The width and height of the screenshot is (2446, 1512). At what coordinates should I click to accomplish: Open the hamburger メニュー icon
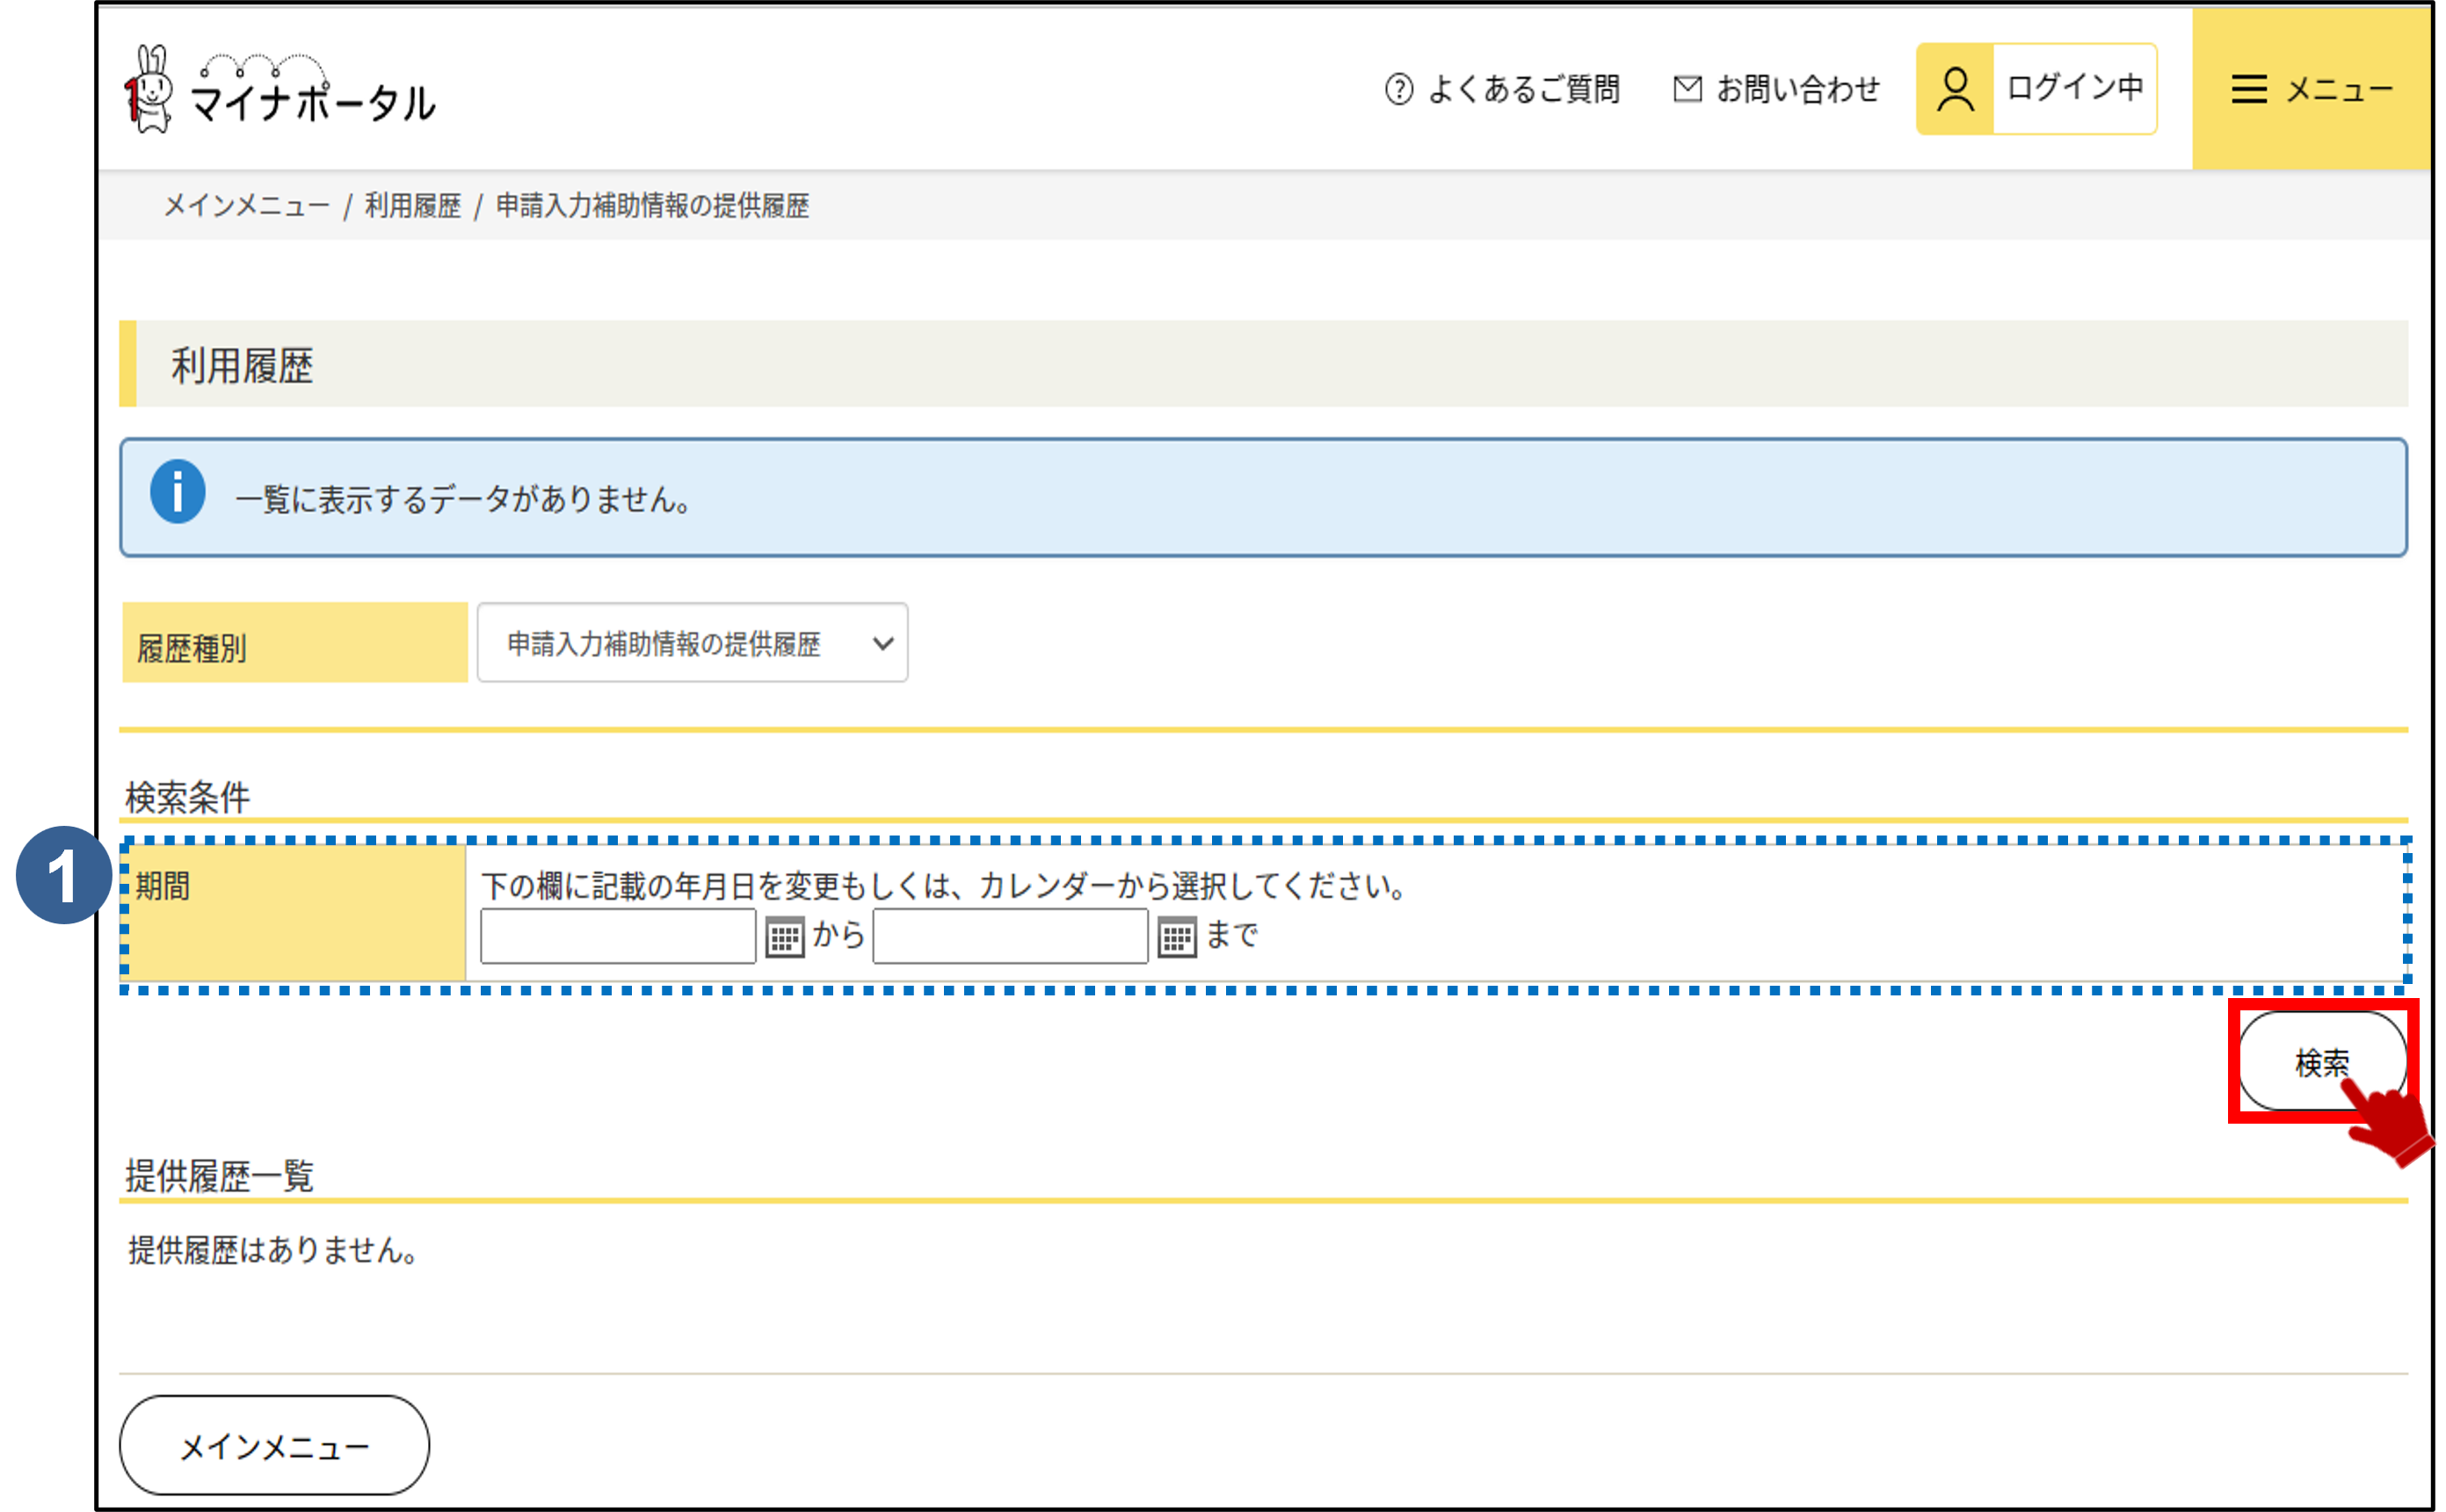pos(2249,89)
